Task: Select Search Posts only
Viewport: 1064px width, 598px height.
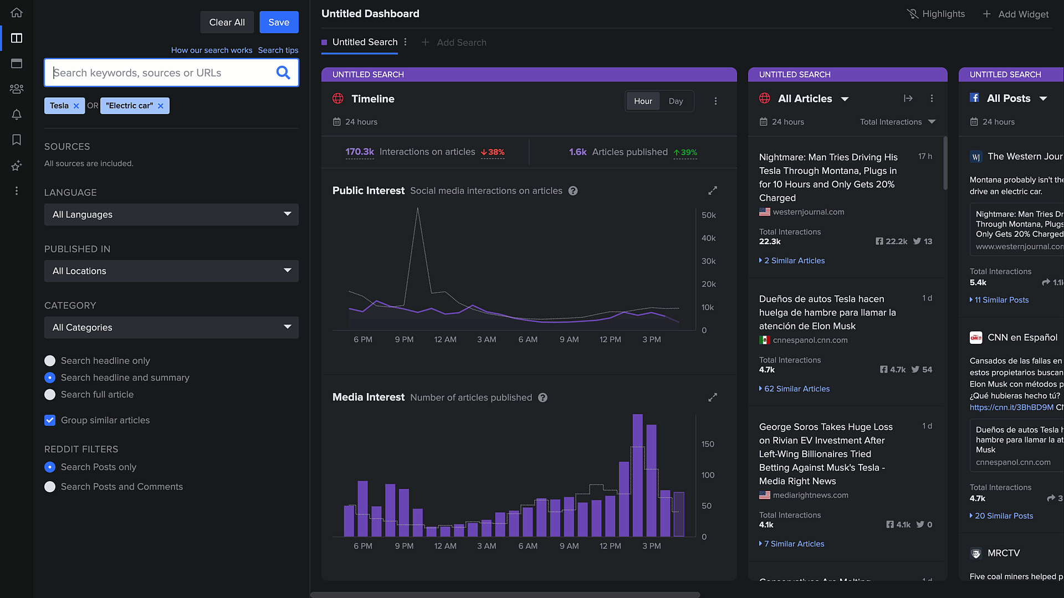Action: (50, 467)
